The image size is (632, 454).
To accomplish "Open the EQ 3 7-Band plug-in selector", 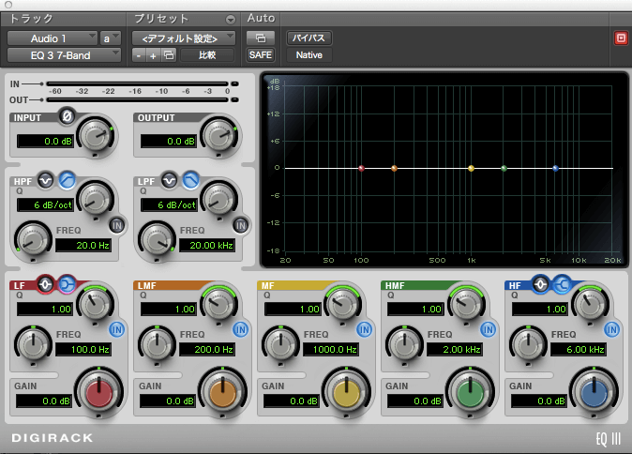I will coord(64,55).
